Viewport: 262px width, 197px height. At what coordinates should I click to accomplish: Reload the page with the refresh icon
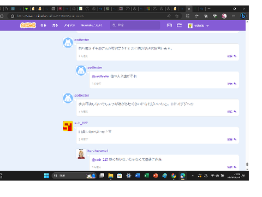click(2, 16)
